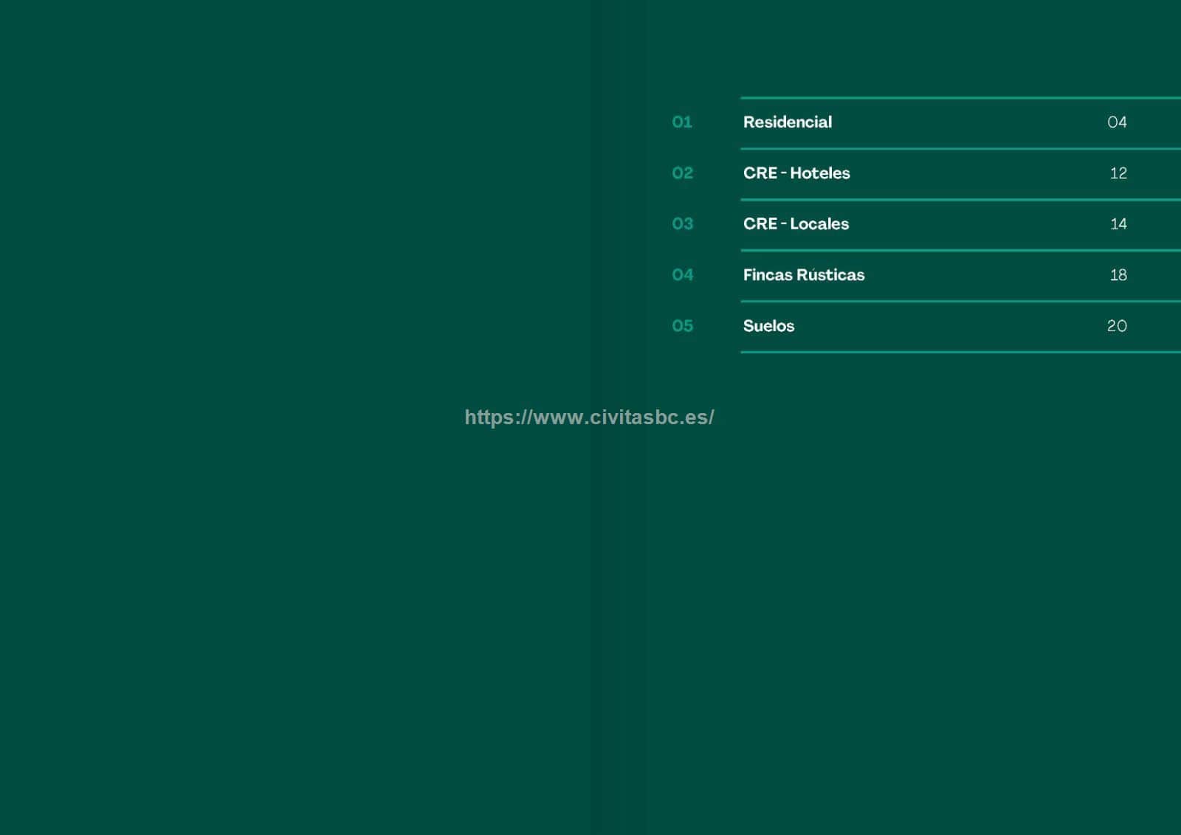
Task: Jump to the Suelos section
Action: click(x=768, y=326)
